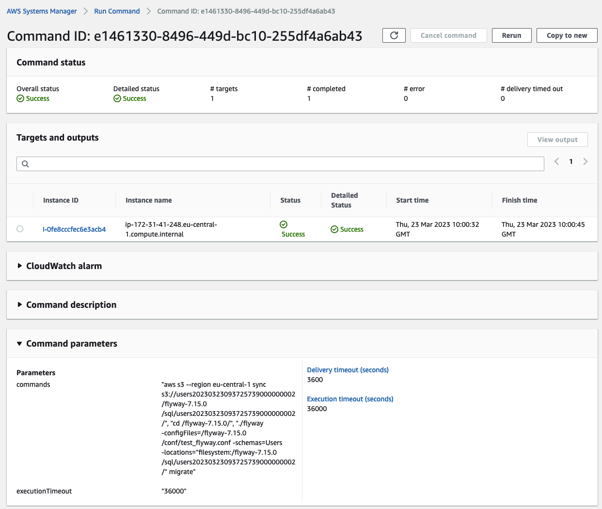Click Copy to new button

click(x=567, y=35)
